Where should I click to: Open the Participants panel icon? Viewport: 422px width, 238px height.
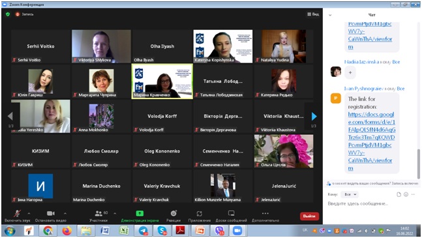tap(98, 213)
